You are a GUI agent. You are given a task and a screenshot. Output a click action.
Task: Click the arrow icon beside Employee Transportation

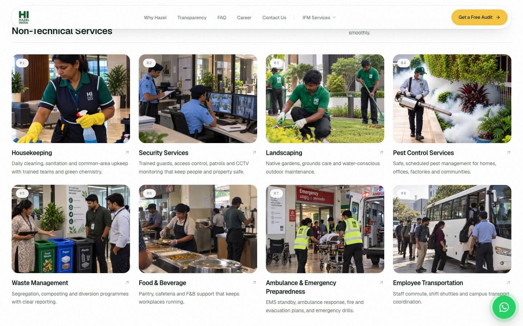pos(508,283)
